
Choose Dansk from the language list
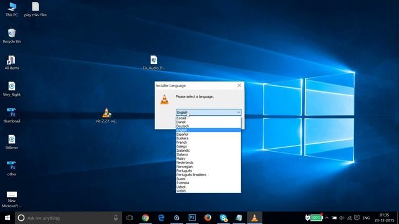208,122
